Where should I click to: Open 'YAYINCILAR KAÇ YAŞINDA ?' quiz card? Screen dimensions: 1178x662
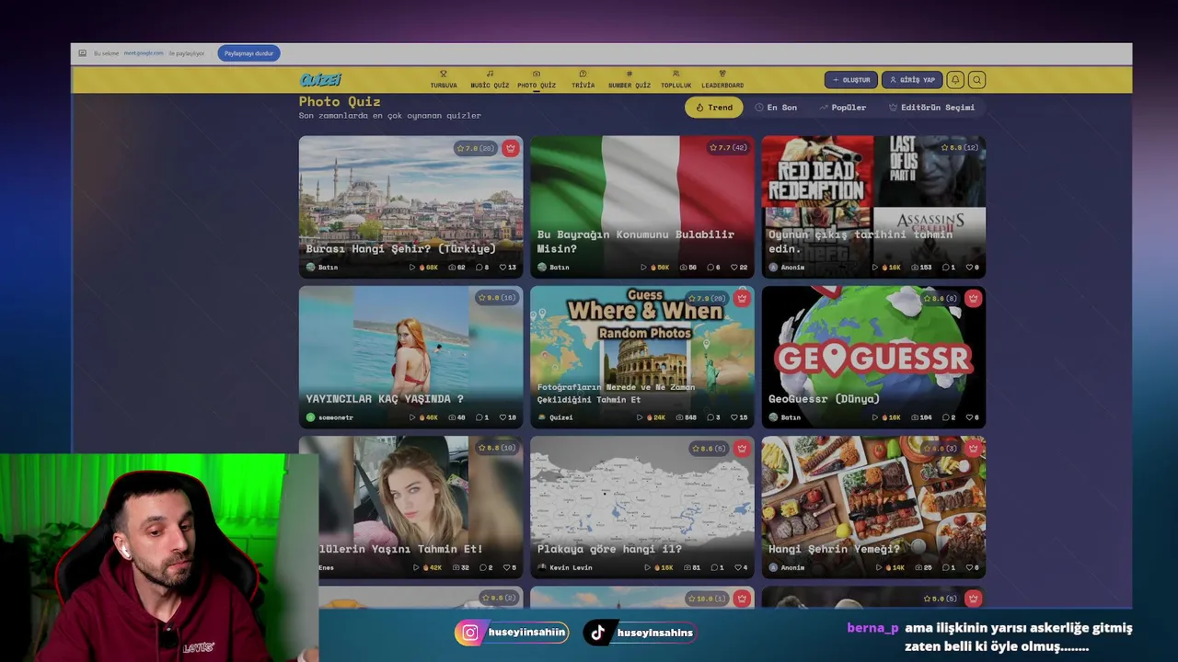(410, 357)
